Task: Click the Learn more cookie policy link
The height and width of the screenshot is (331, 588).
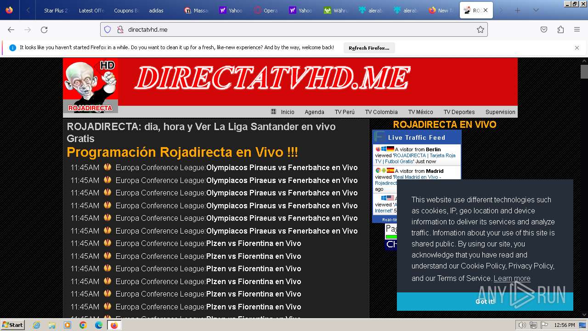Action: click(x=512, y=278)
